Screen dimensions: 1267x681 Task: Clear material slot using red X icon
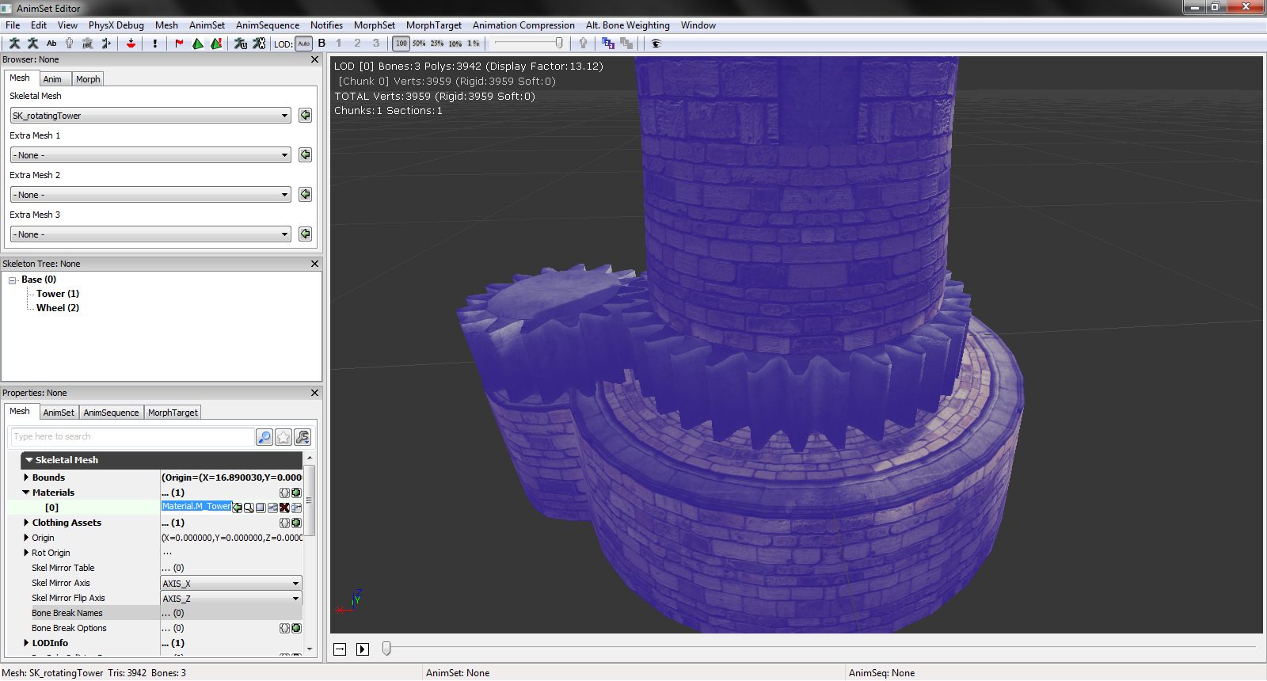[284, 508]
